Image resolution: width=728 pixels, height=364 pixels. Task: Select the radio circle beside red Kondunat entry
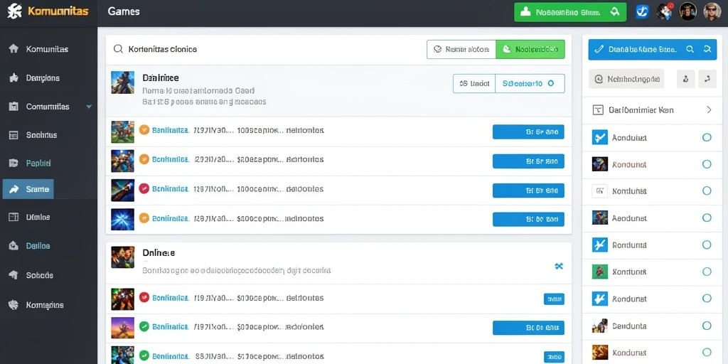click(707, 164)
